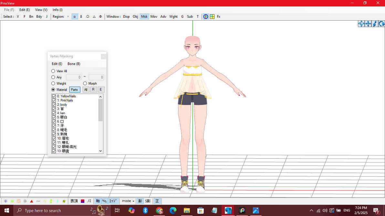Select the box region selection mode
Image resolution: width=385 pixels, height=216 pixels.
[74, 17]
